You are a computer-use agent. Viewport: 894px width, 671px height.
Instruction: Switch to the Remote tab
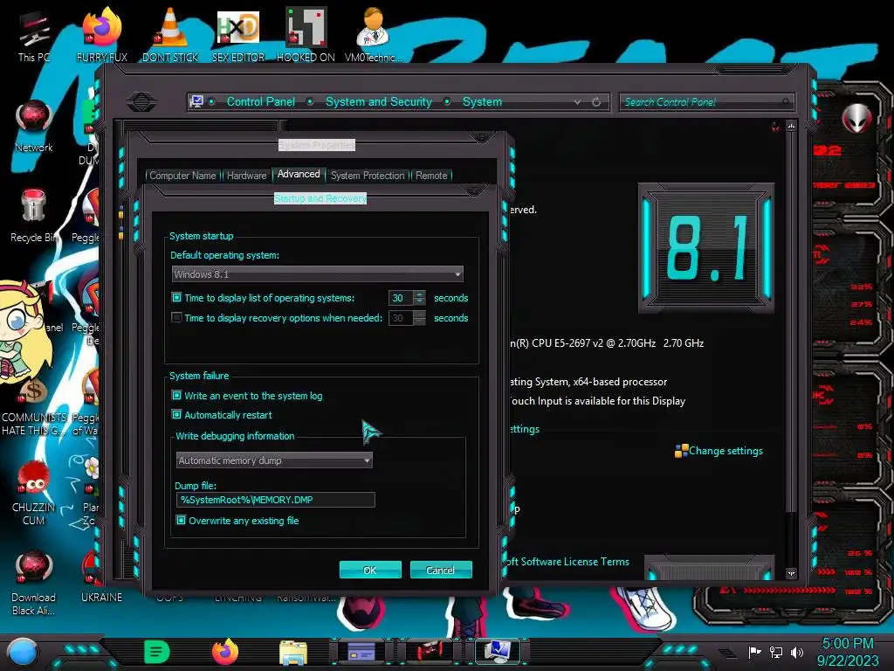tap(431, 175)
